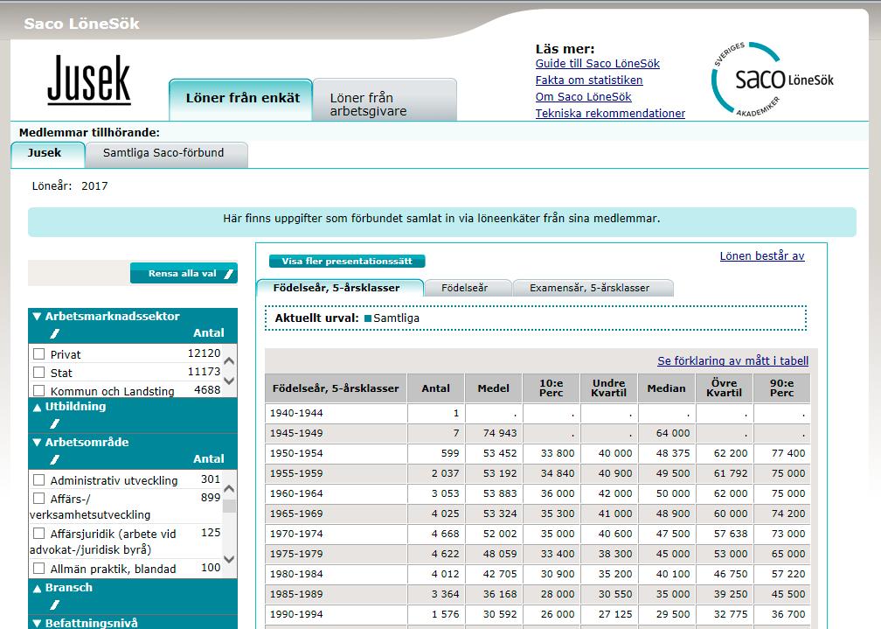Click the Undre Kvartil column header
881x629 pixels.
pos(608,388)
